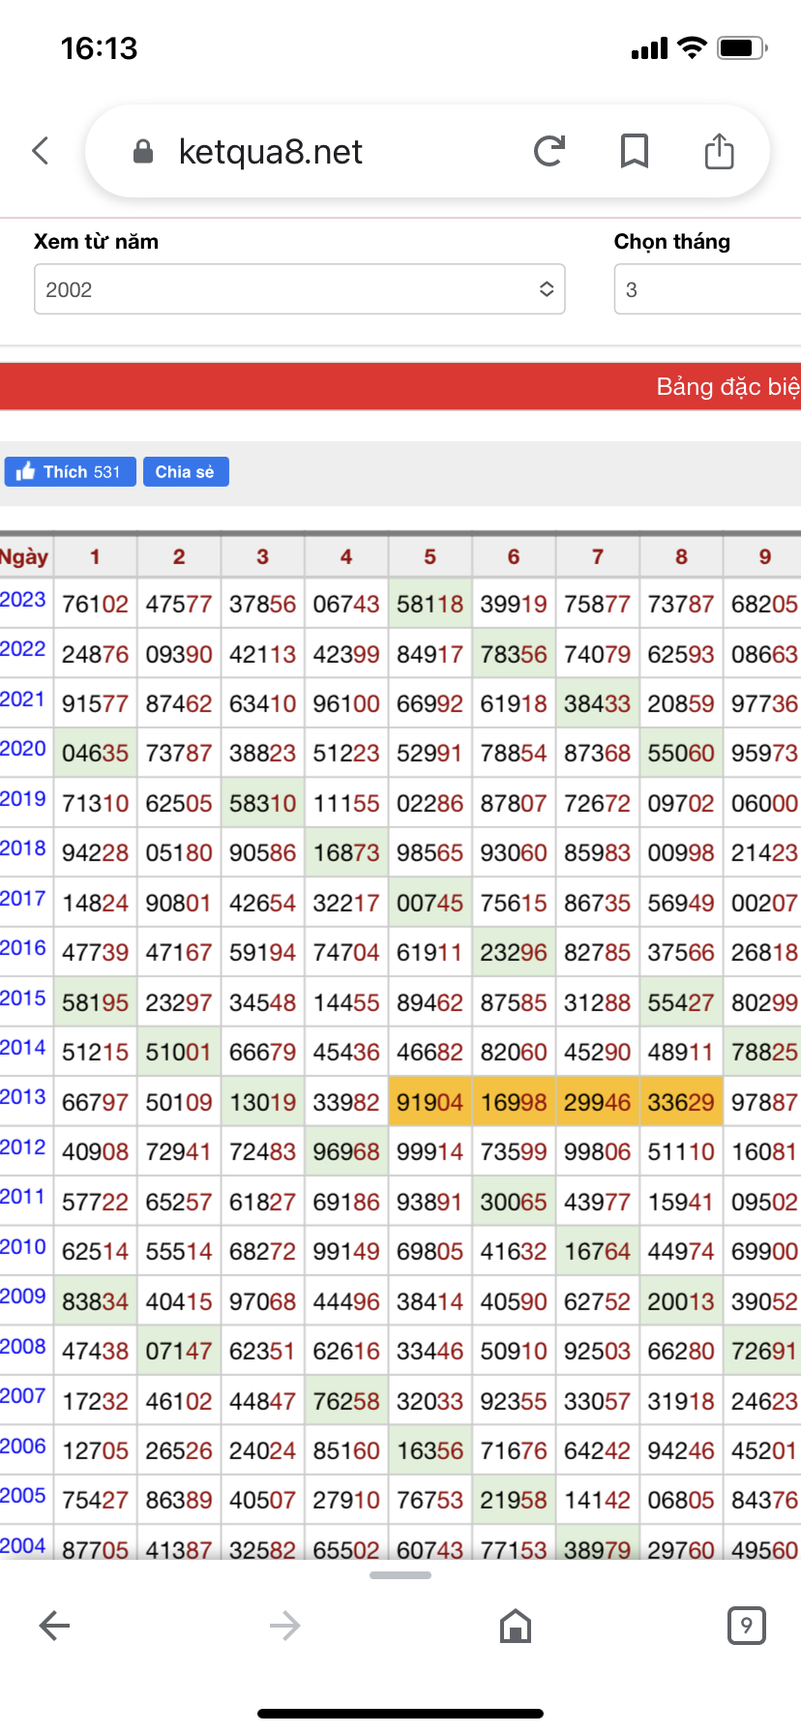801x1734 pixels.
Task: Go back with bottom arrow icon
Action: point(54,1626)
